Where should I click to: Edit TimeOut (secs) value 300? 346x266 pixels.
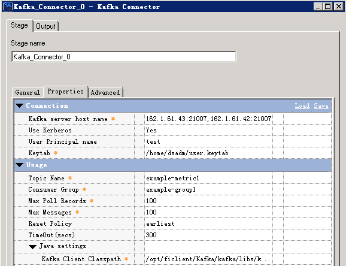pyautogui.click(x=208, y=235)
